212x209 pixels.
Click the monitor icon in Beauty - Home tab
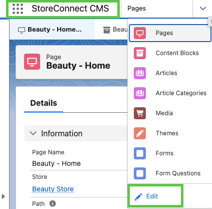22,30
